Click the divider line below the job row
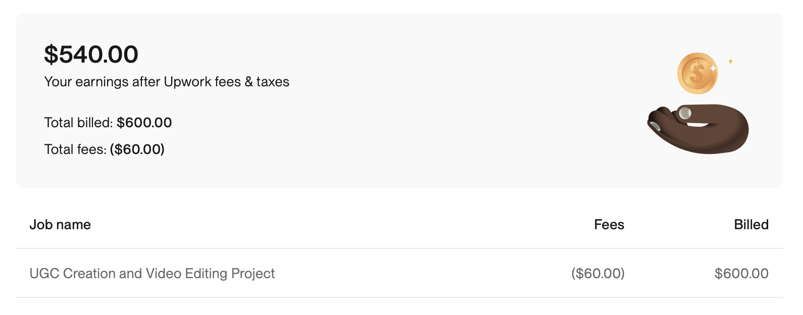The image size is (803, 315). coord(399,297)
